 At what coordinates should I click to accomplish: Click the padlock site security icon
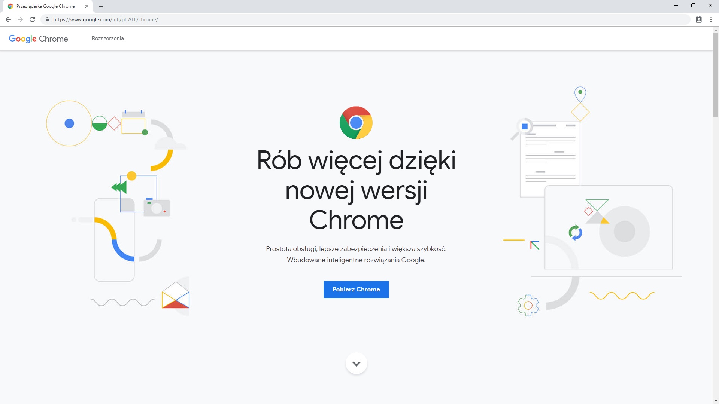click(x=47, y=19)
